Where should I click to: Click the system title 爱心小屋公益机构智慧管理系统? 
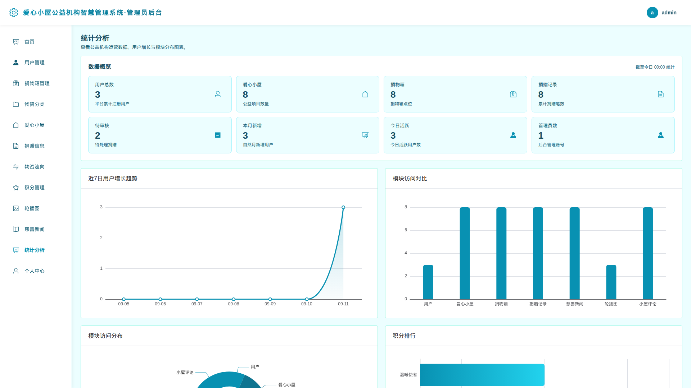point(92,13)
